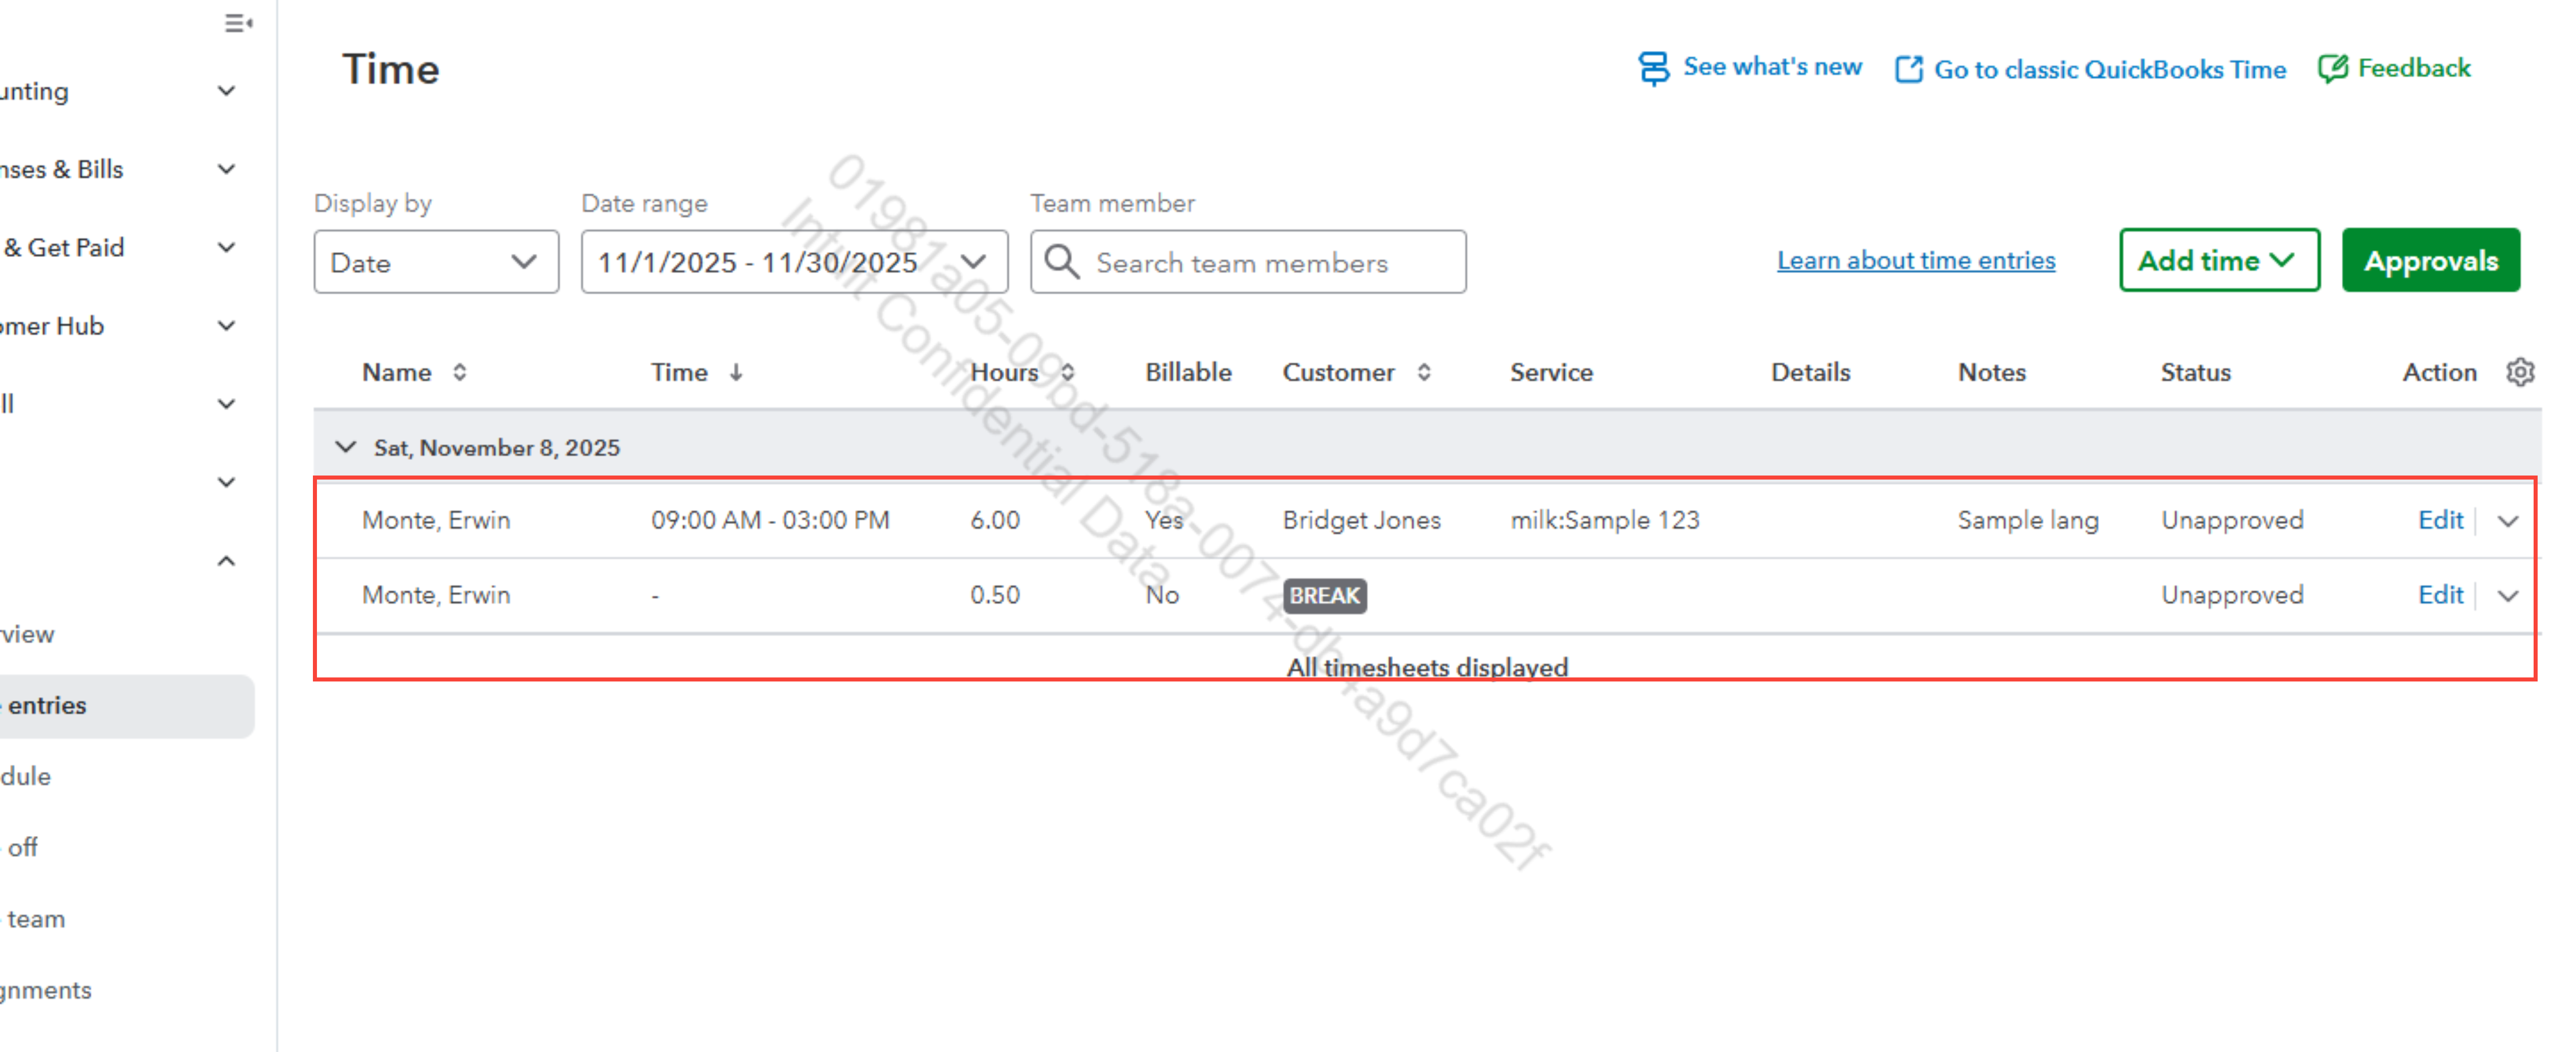Screen dimensions: 2576x1052
Task: Collapse the left navigation sidebar icon
Action: [238, 23]
